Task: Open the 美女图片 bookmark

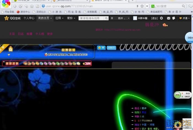Action: coord(173,12)
